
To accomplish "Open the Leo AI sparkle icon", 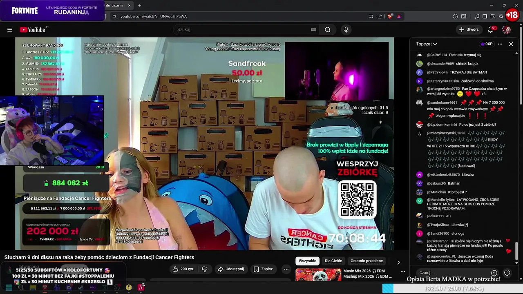I will coord(501,16).
